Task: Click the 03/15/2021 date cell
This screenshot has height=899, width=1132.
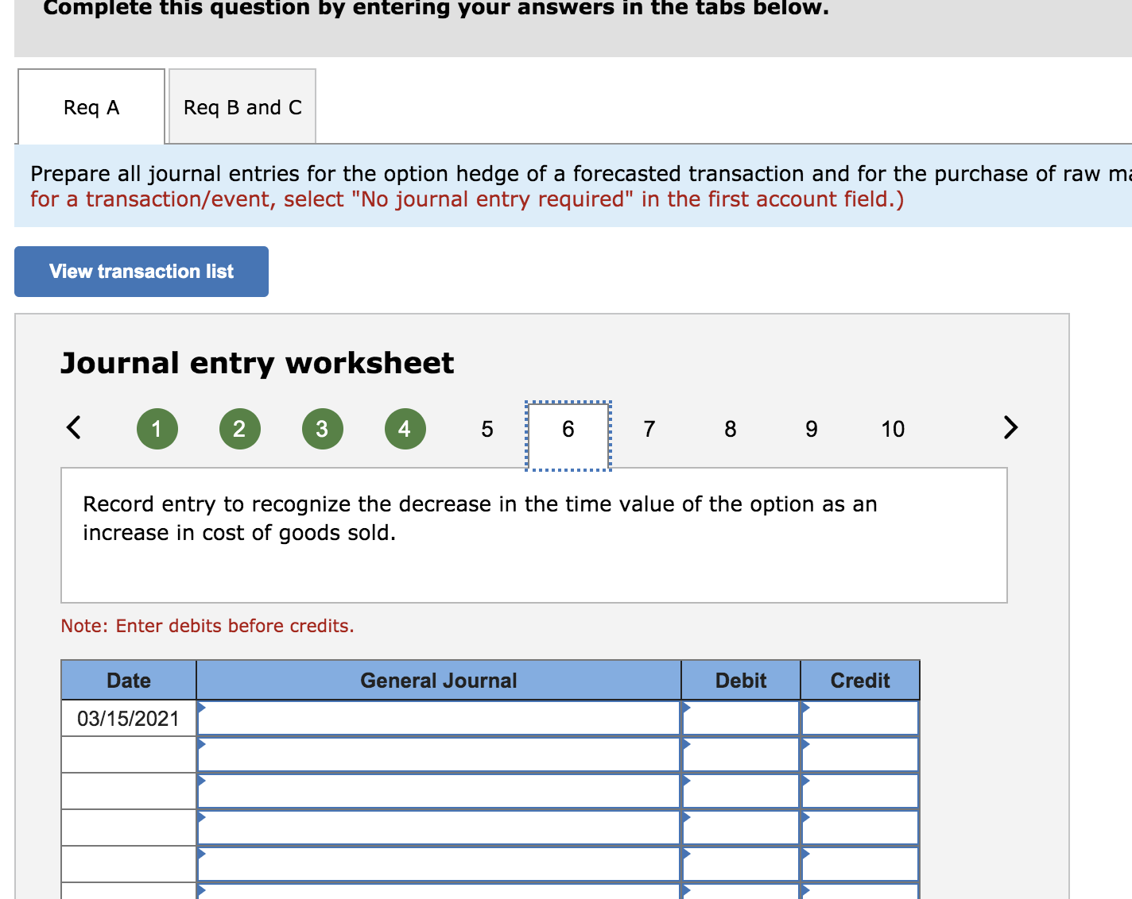Action: (129, 719)
